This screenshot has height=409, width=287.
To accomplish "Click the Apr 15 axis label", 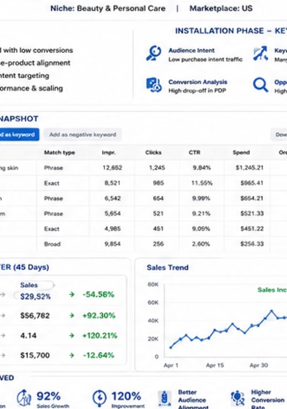I will click(x=215, y=365).
